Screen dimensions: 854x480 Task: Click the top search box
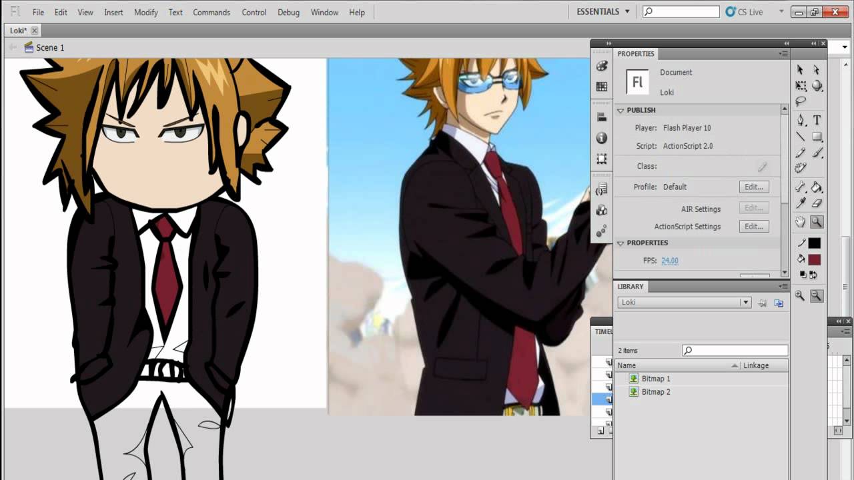[681, 12]
